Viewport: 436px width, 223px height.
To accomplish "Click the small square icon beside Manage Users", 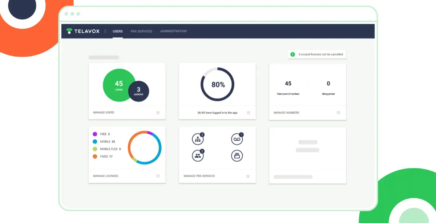I will coord(158,113).
